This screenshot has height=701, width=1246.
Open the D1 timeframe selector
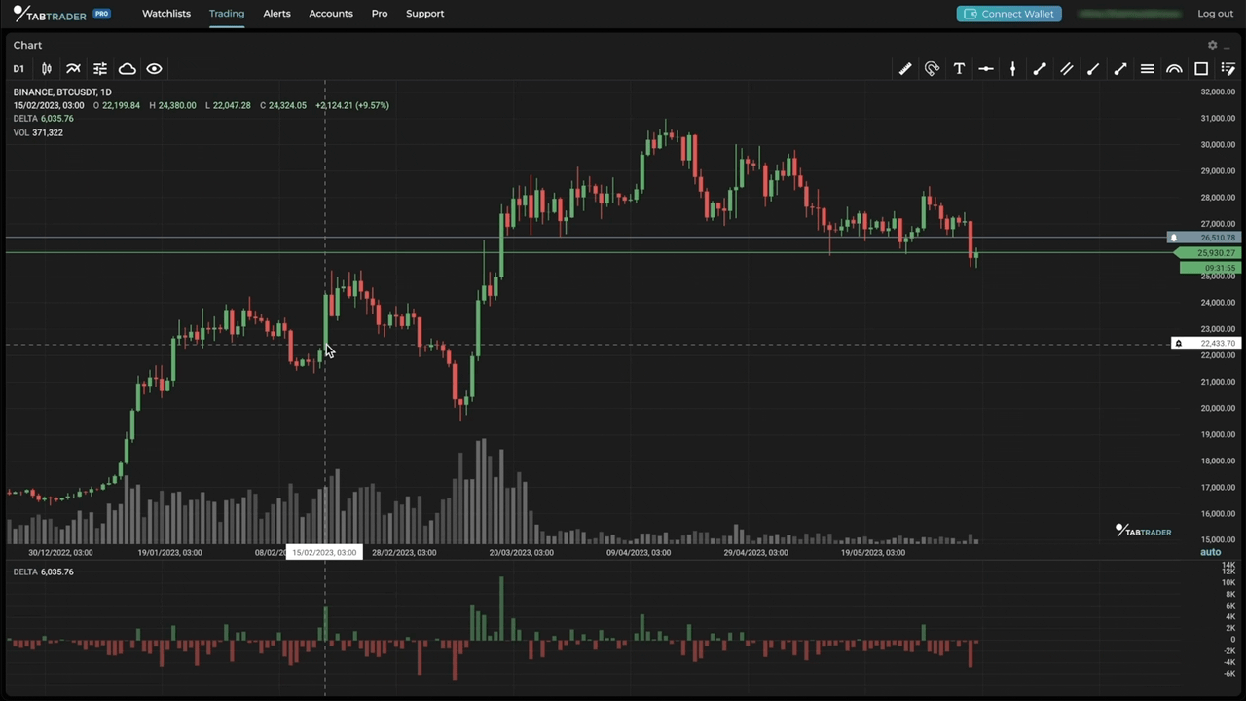18,68
